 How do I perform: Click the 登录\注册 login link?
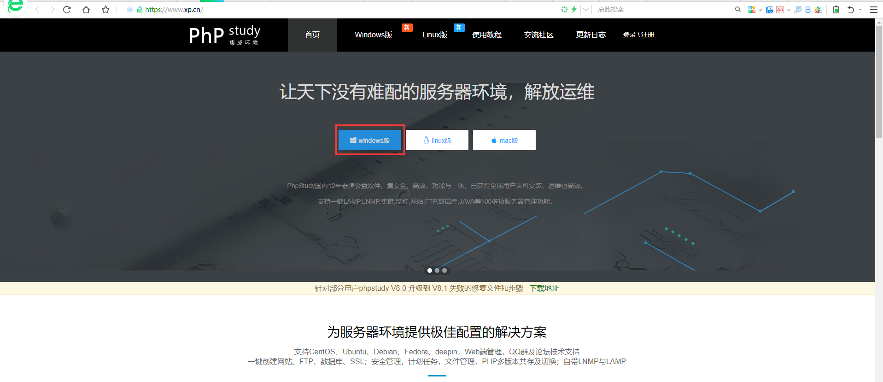click(638, 35)
